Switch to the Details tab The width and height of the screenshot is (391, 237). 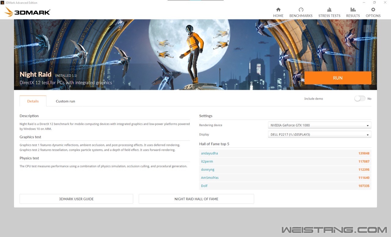tap(33, 101)
